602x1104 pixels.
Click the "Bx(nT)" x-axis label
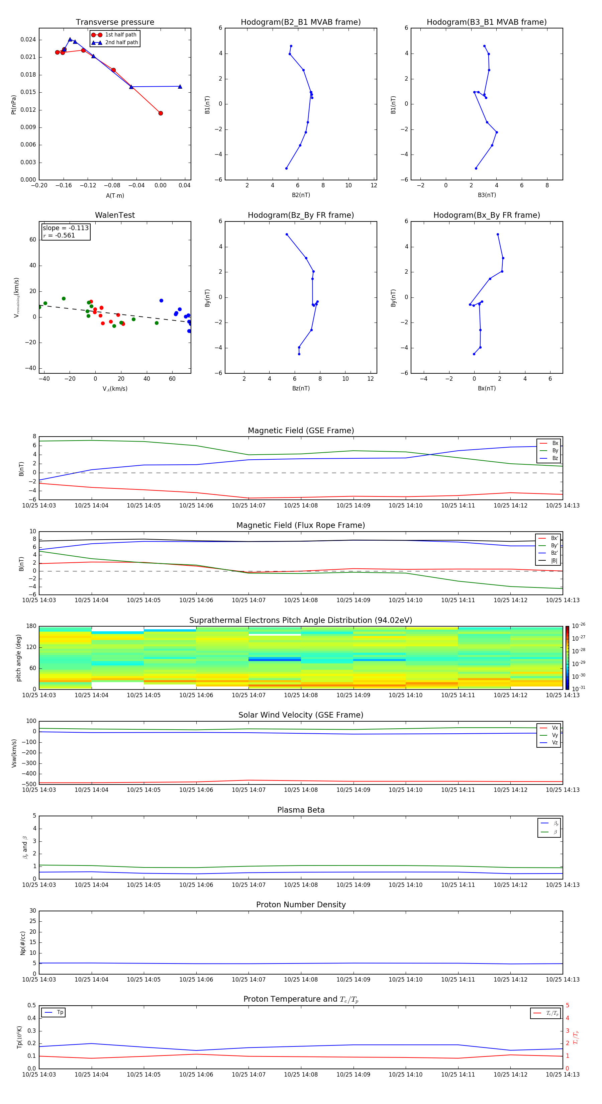[487, 388]
